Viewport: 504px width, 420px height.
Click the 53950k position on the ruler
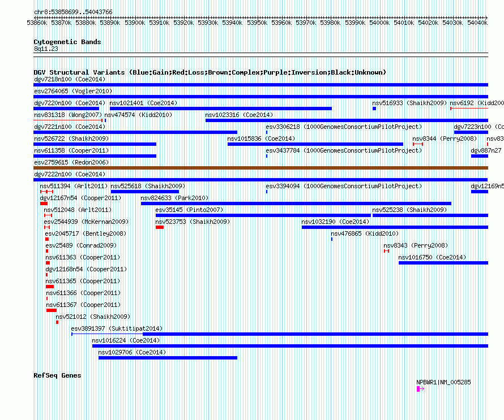point(257,23)
